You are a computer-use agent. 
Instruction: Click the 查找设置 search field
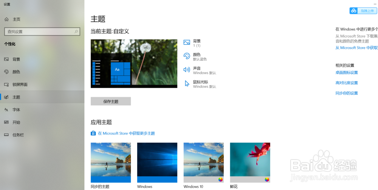pyautogui.click(x=42, y=32)
